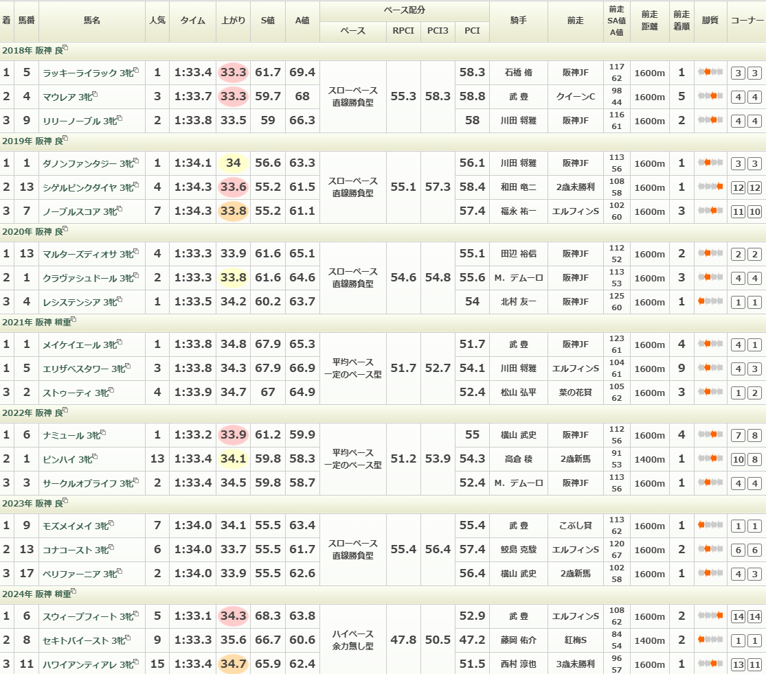Viewport: 766px width, 674px height.
Task: Click the pink-highlighted 33.6 上がり value
Action: click(x=233, y=187)
